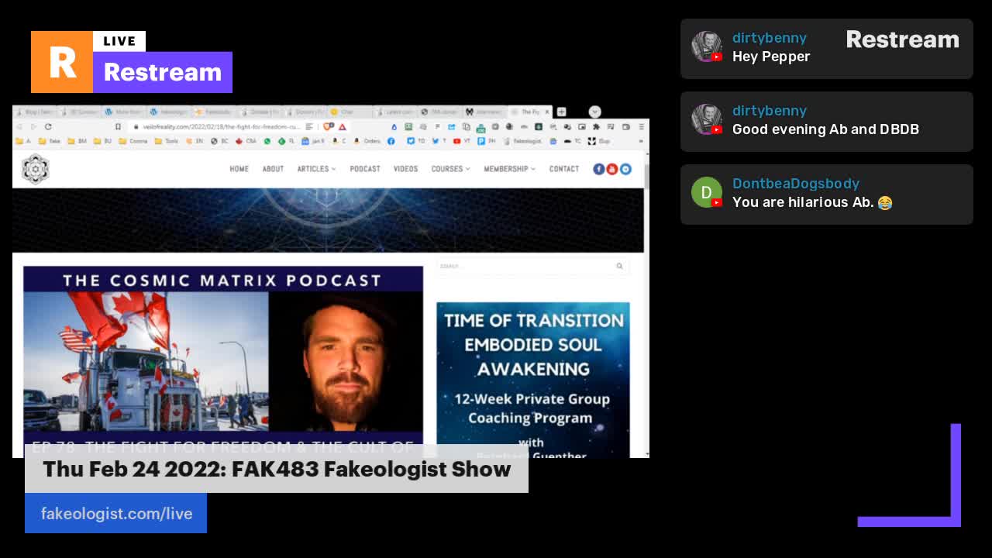Click the site's Telegram social icon
Viewport: 992px width, 558px height.
tap(625, 169)
